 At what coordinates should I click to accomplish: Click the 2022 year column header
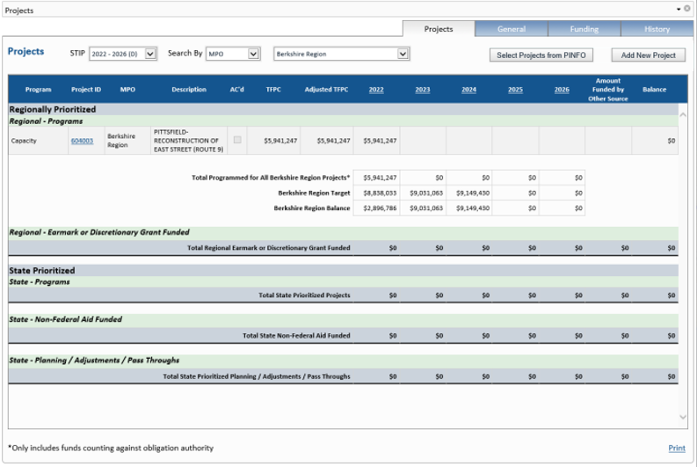click(376, 90)
